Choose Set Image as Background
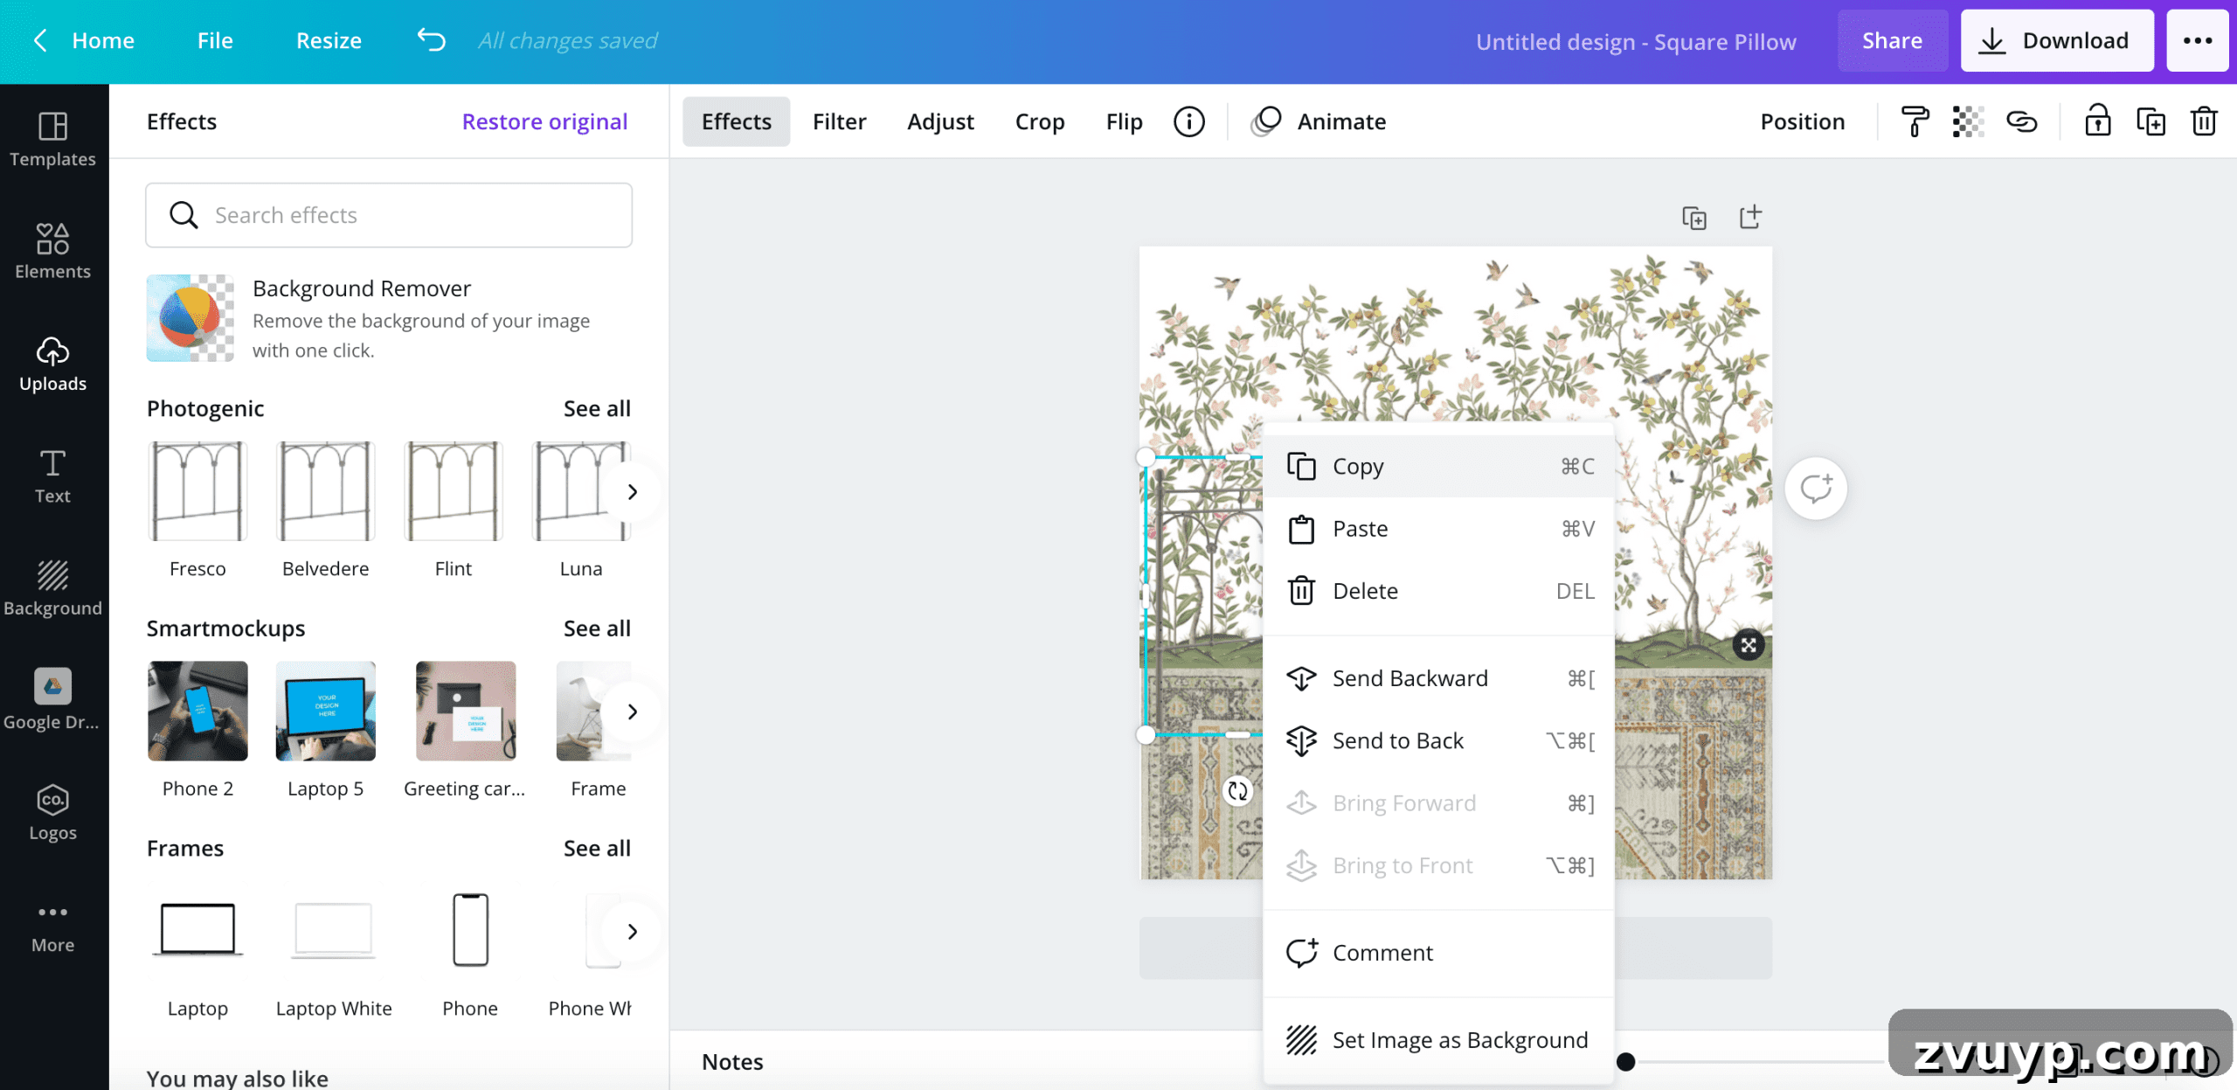The width and height of the screenshot is (2237, 1090). (x=1437, y=1039)
